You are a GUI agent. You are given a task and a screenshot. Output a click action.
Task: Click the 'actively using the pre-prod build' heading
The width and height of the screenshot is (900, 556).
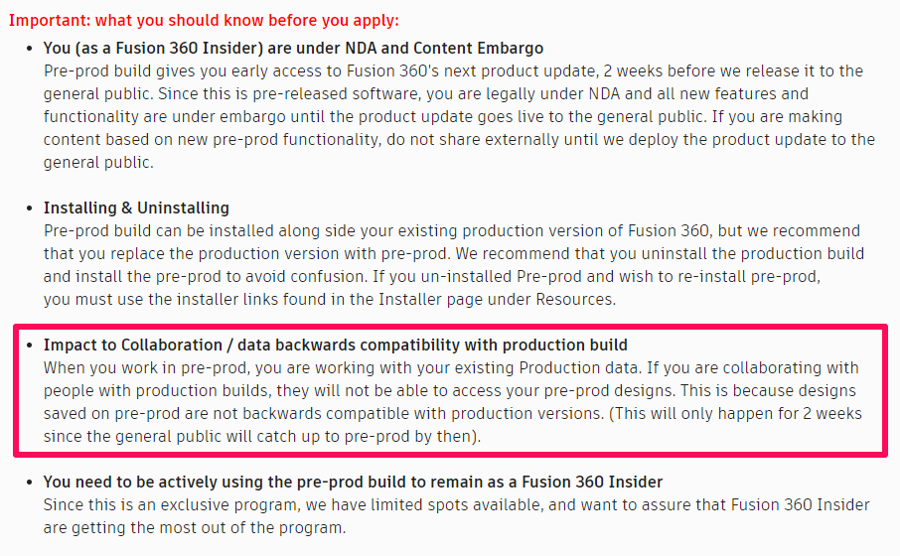353,482
